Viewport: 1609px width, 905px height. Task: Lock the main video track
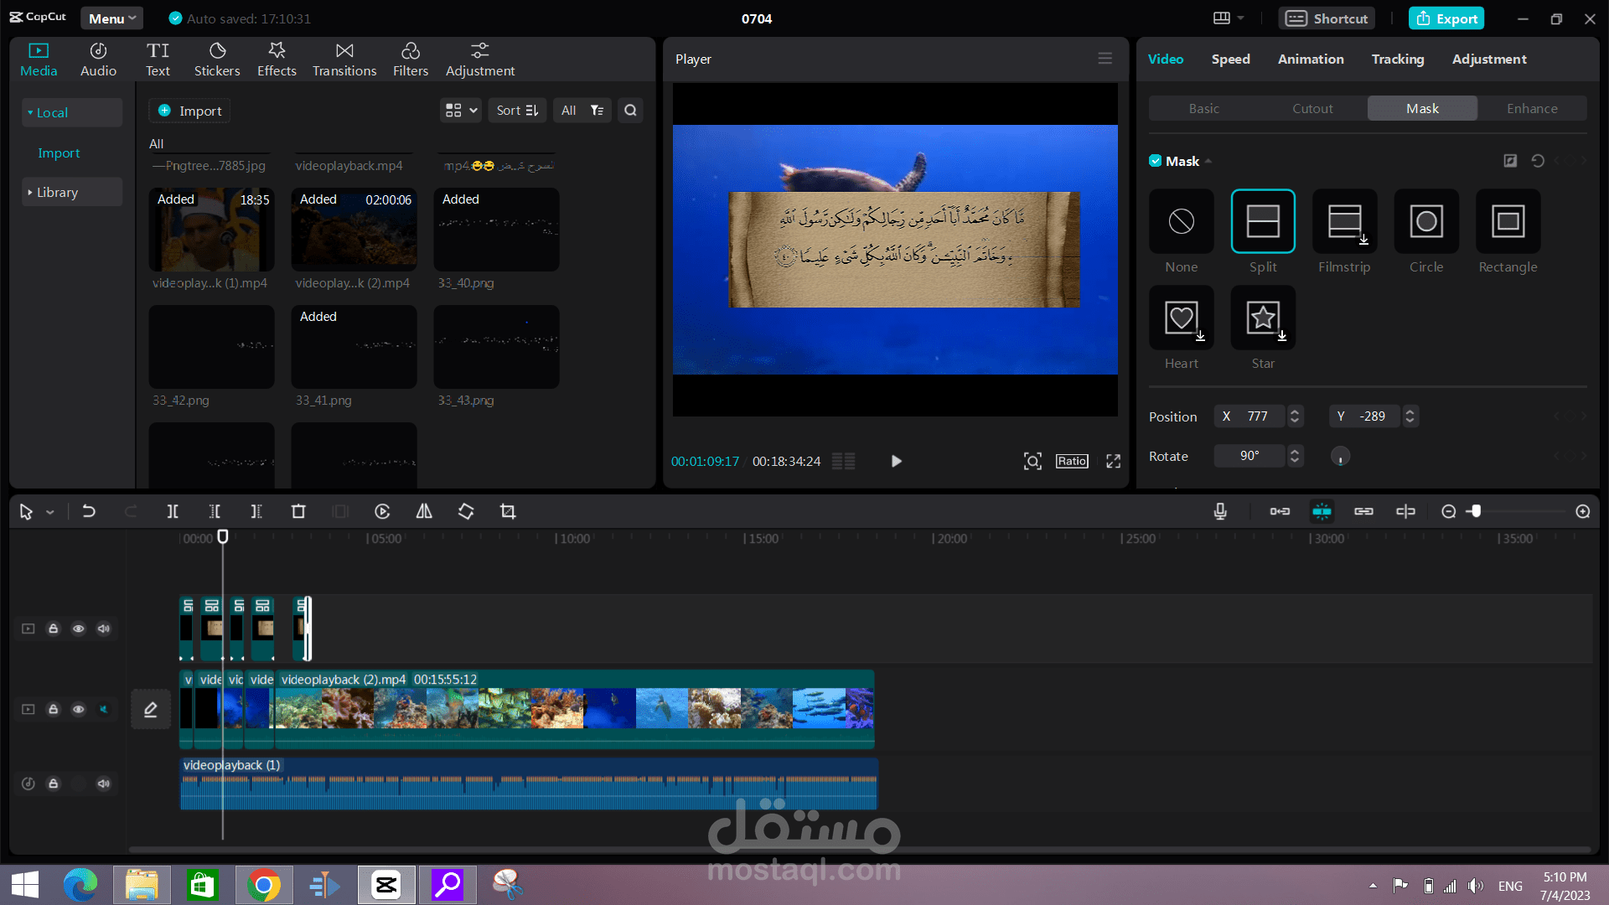point(53,709)
